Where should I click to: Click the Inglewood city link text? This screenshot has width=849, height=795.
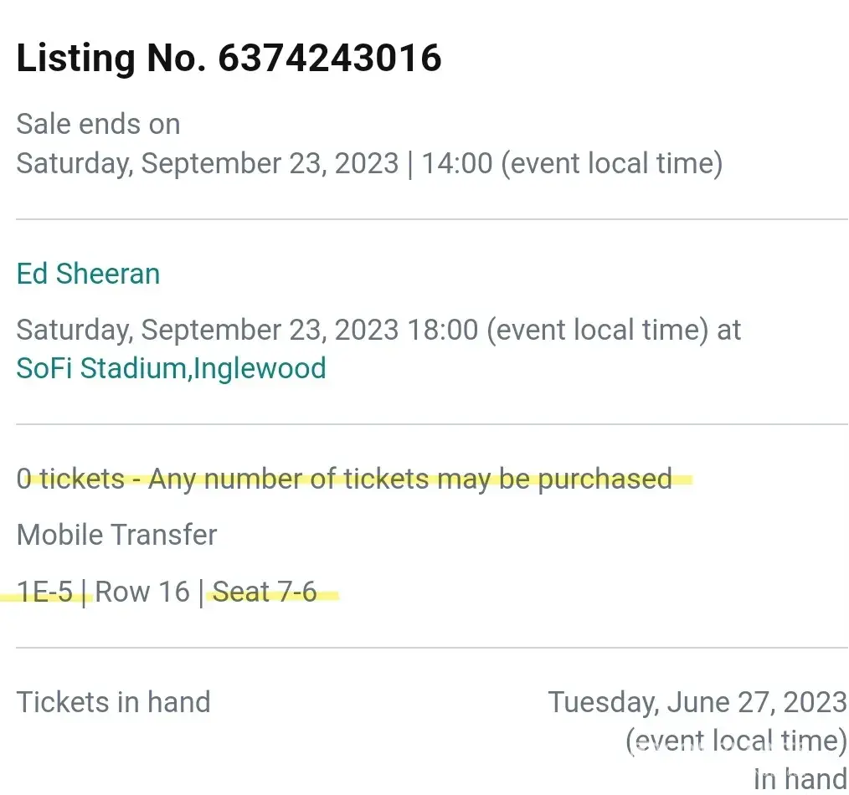[260, 368]
